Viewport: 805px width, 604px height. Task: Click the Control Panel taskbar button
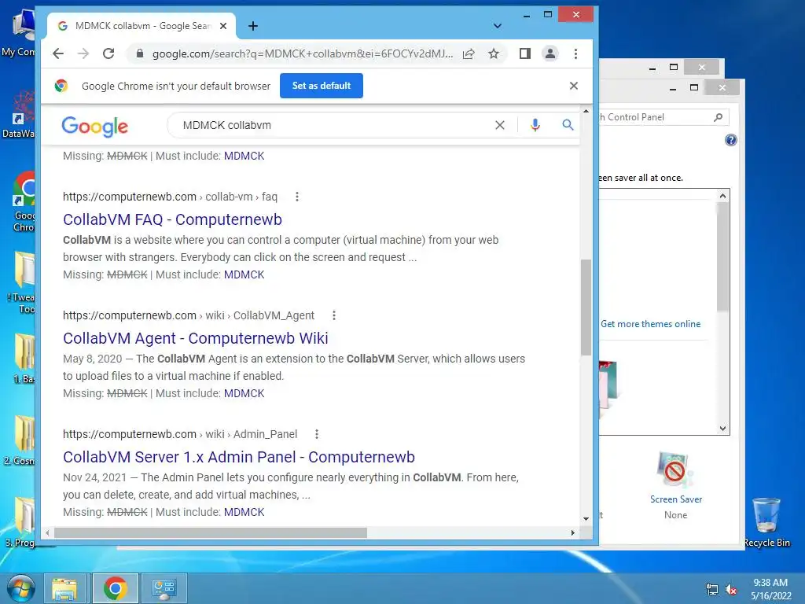[x=164, y=588]
